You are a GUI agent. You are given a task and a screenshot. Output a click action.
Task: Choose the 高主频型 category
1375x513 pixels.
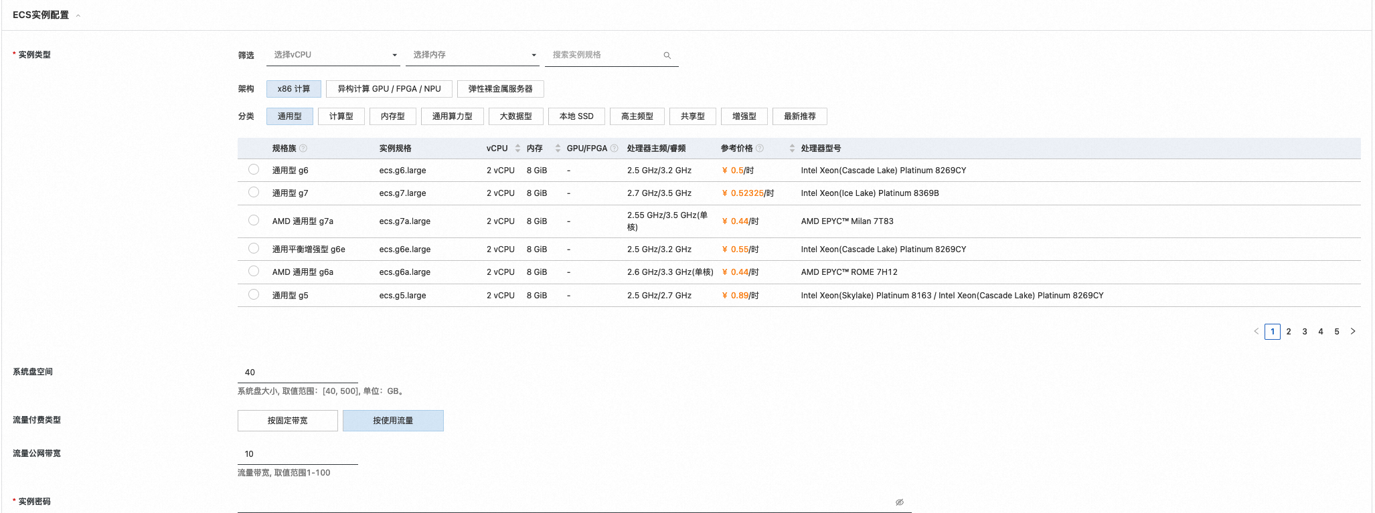[x=637, y=116]
